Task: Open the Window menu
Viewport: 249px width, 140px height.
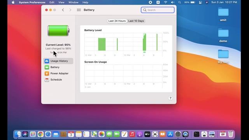Action: click(x=74, y=2)
